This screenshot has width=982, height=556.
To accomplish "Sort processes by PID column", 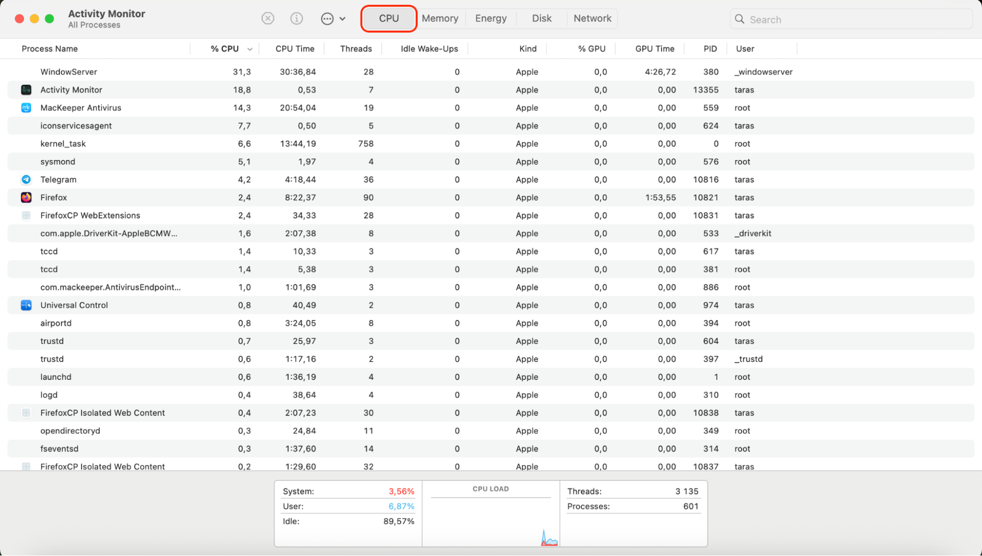I will [x=710, y=49].
